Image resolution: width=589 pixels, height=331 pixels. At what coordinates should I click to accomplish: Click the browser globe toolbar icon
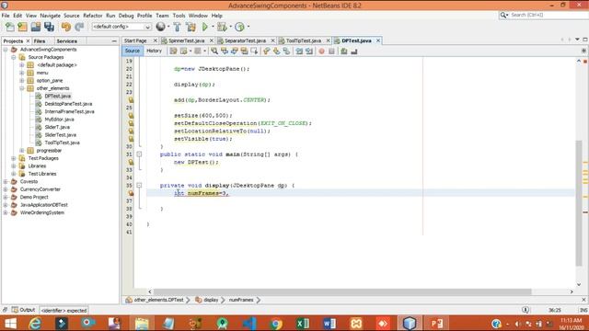pyautogui.click(x=160, y=27)
